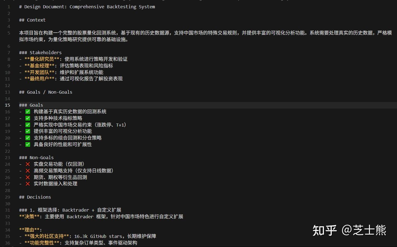Click the red X beside 实时数据接入和处理
Screen dimensions: 397x247
click(x=28, y=183)
